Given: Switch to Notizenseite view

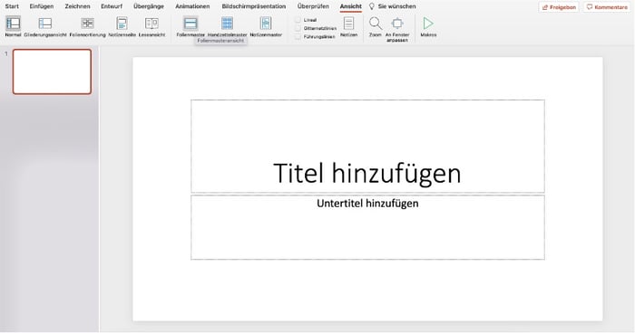Looking at the screenshot, I should click(122, 26).
